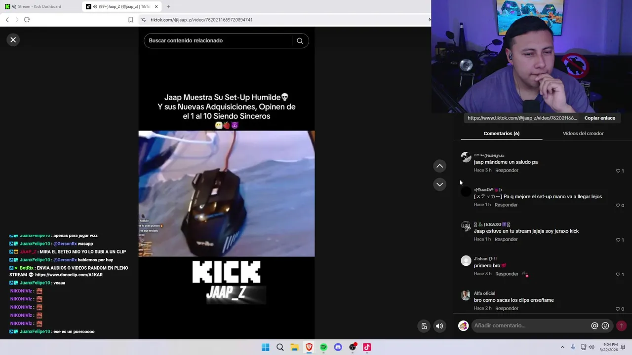Go to the previous video arrow

pyautogui.click(x=439, y=166)
